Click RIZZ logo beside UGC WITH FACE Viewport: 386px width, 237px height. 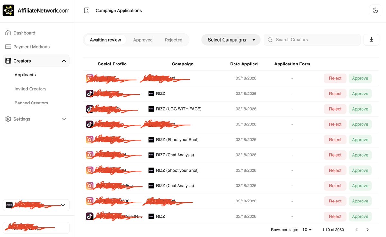pos(151,109)
